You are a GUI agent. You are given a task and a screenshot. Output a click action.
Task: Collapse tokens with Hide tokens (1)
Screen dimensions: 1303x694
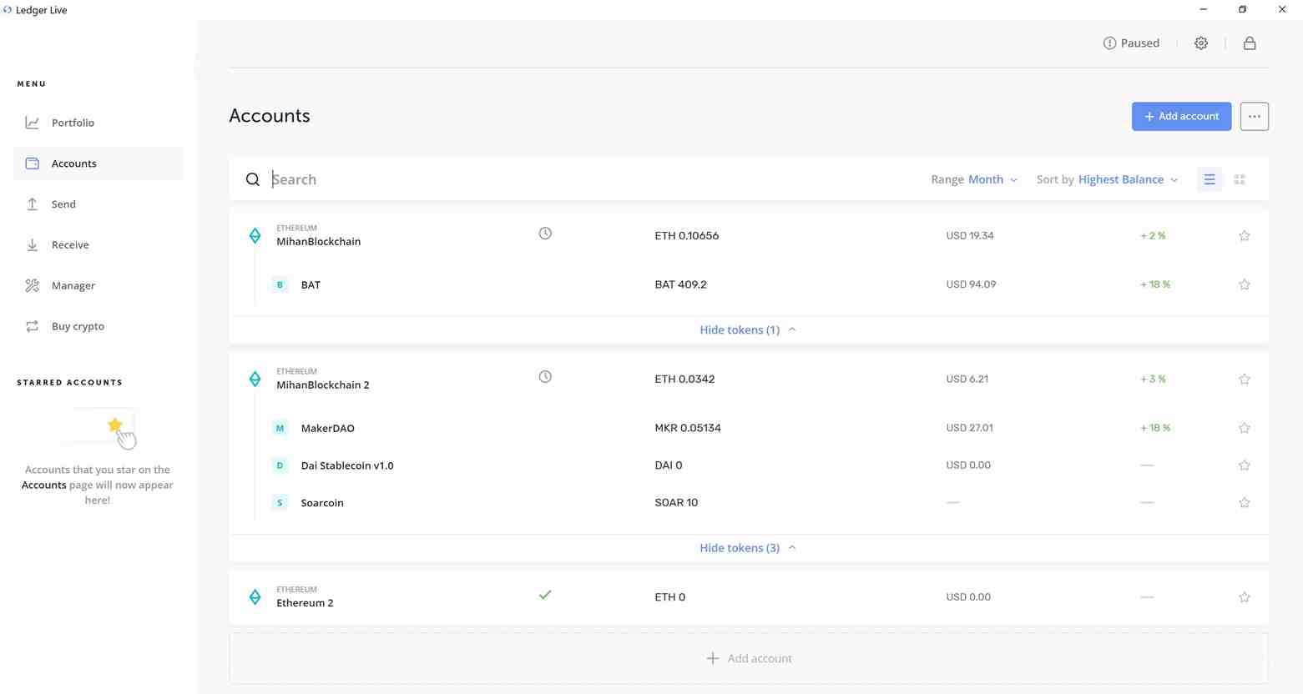point(748,330)
